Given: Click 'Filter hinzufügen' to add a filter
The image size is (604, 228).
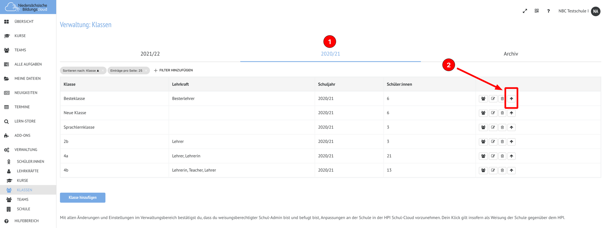Looking at the screenshot, I should [173, 70].
